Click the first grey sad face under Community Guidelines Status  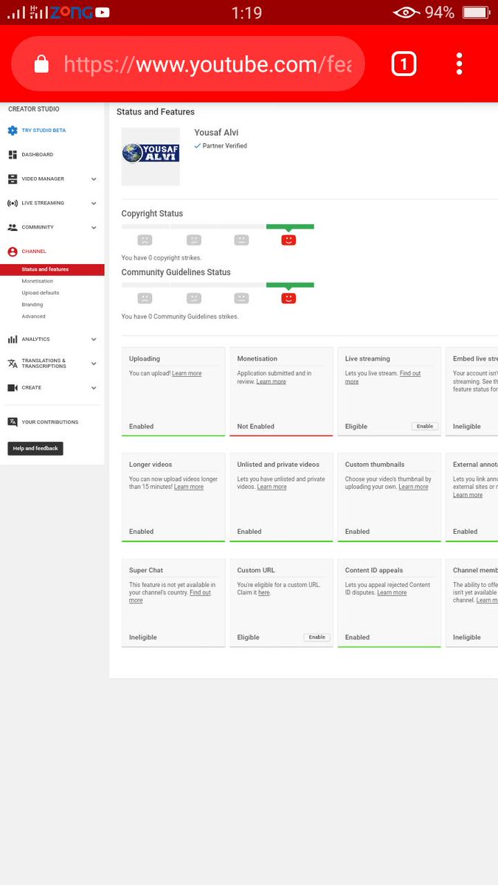coord(145,298)
